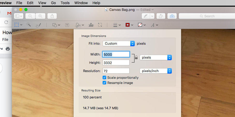Click the Rotate Left icon
The height and width of the screenshot is (117, 235).
pyautogui.click(x=160, y=16)
